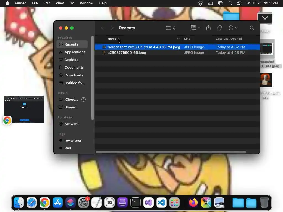
Task: Open Spotlight search in menu bar
Action: pyautogui.click(x=230, y=3)
